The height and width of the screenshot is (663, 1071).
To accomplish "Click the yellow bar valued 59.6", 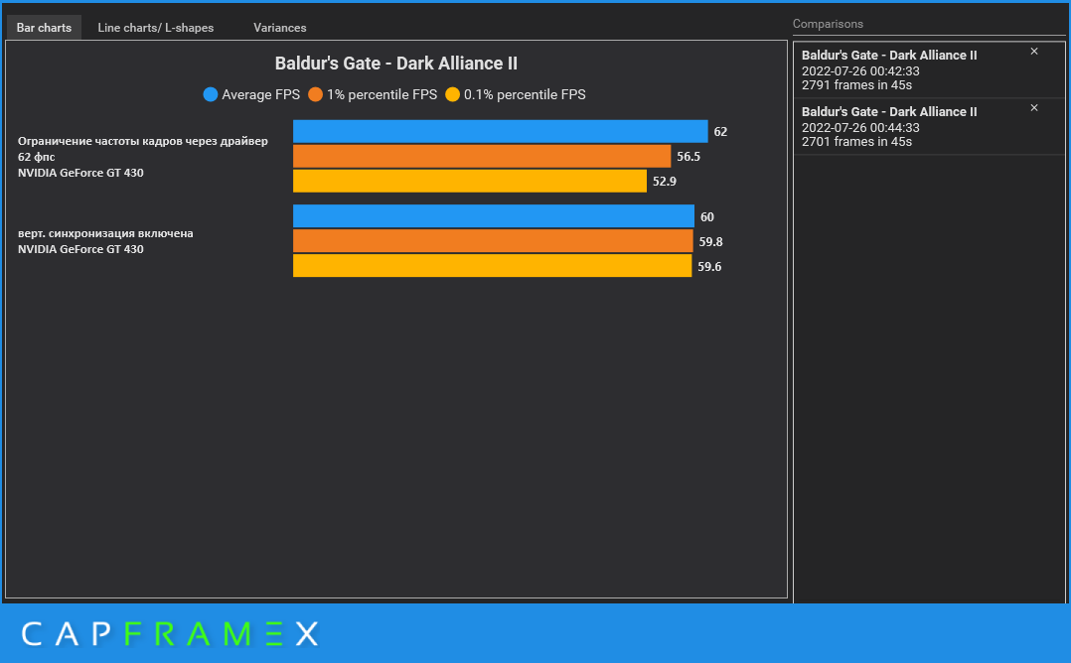I will pyautogui.click(x=492, y=265).
